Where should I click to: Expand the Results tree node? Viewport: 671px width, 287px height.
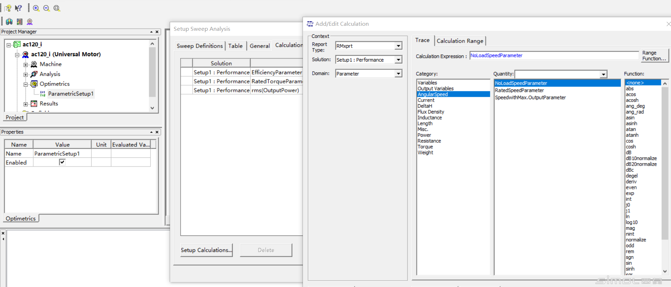tap(26, 104)
